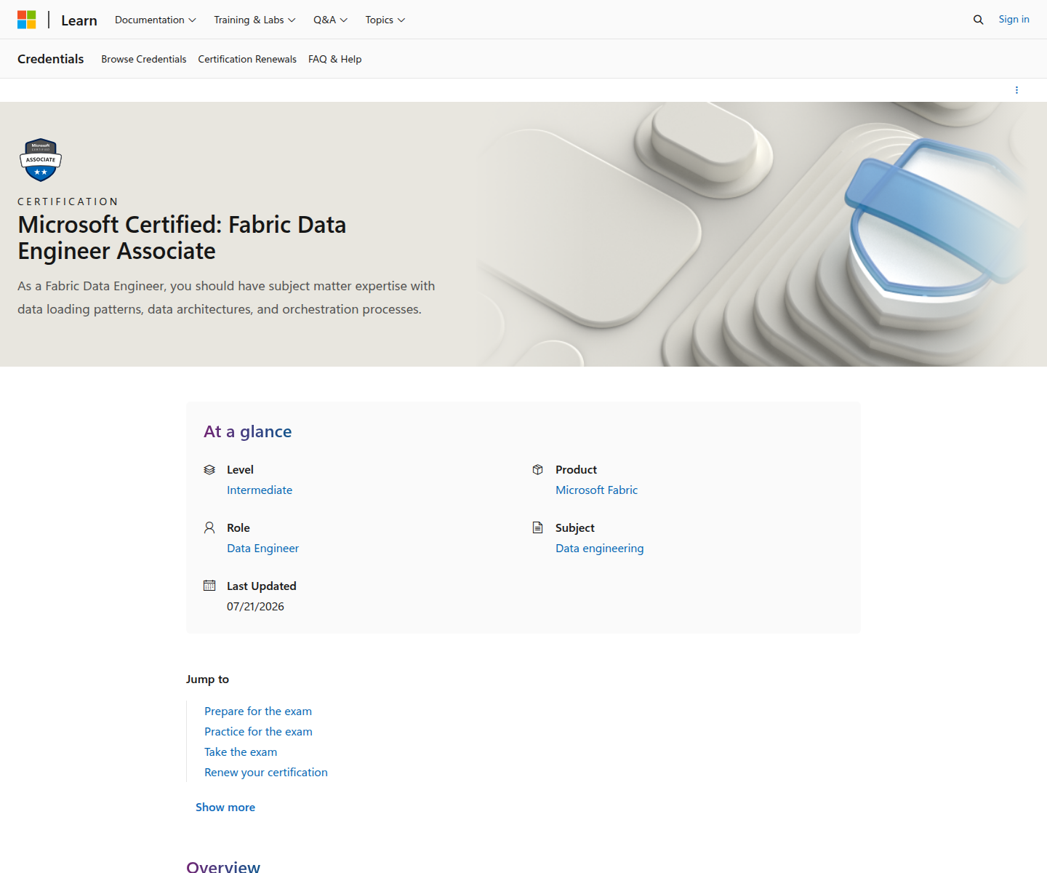The image size is (1047, 873).
Task: Click the Product box icon
Action: (x=538, y=470)
